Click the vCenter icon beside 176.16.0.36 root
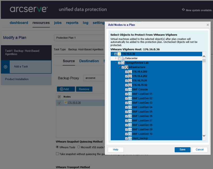The height and width of the screenshot is (169, 213). coord(119,54)
